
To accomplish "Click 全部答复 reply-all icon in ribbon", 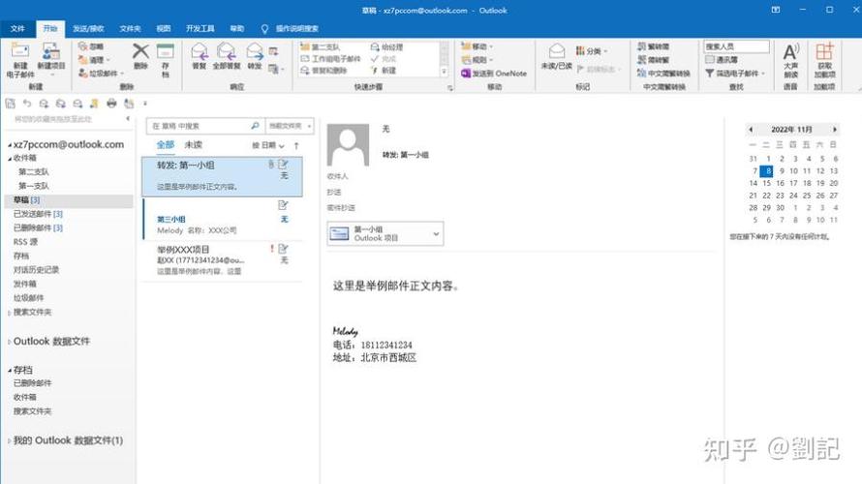I will click(x=227, y=56).
